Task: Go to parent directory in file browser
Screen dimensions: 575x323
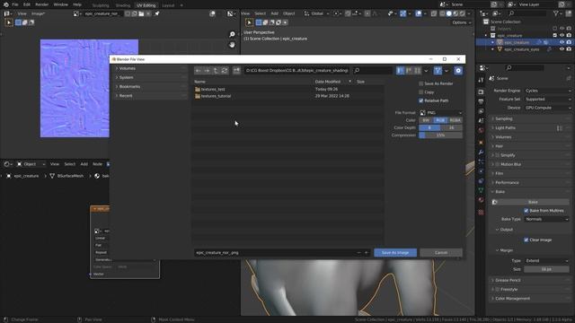Action: pyautogui.click(x=216, y=70)
